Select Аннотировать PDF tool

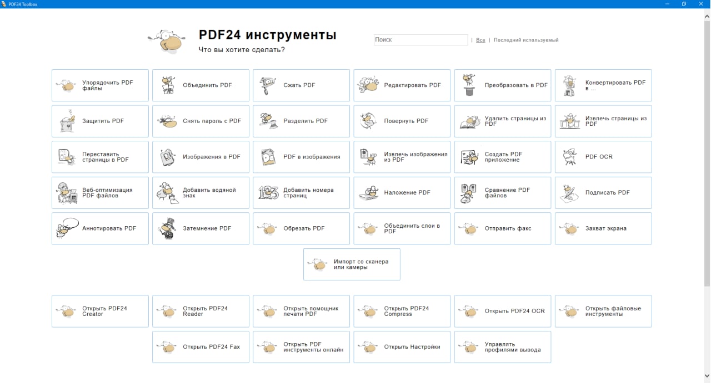[x=100, y=228]
